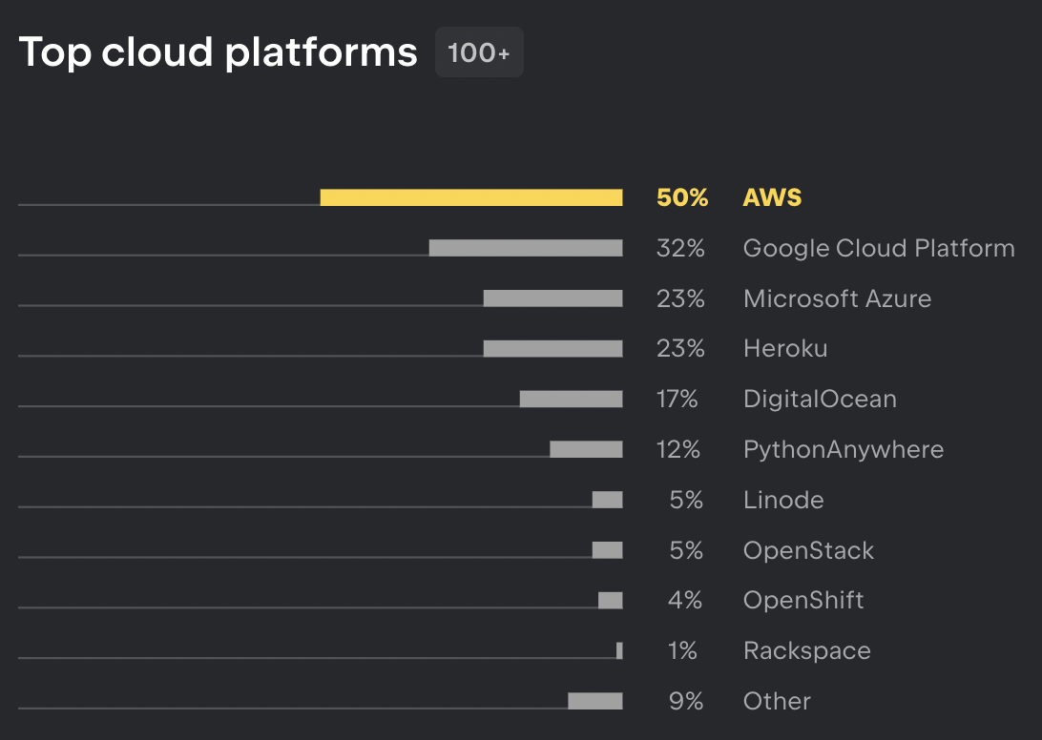Click the PythonAnywhere label
This screenshot has height=740, width=1042.
point(844,450)
